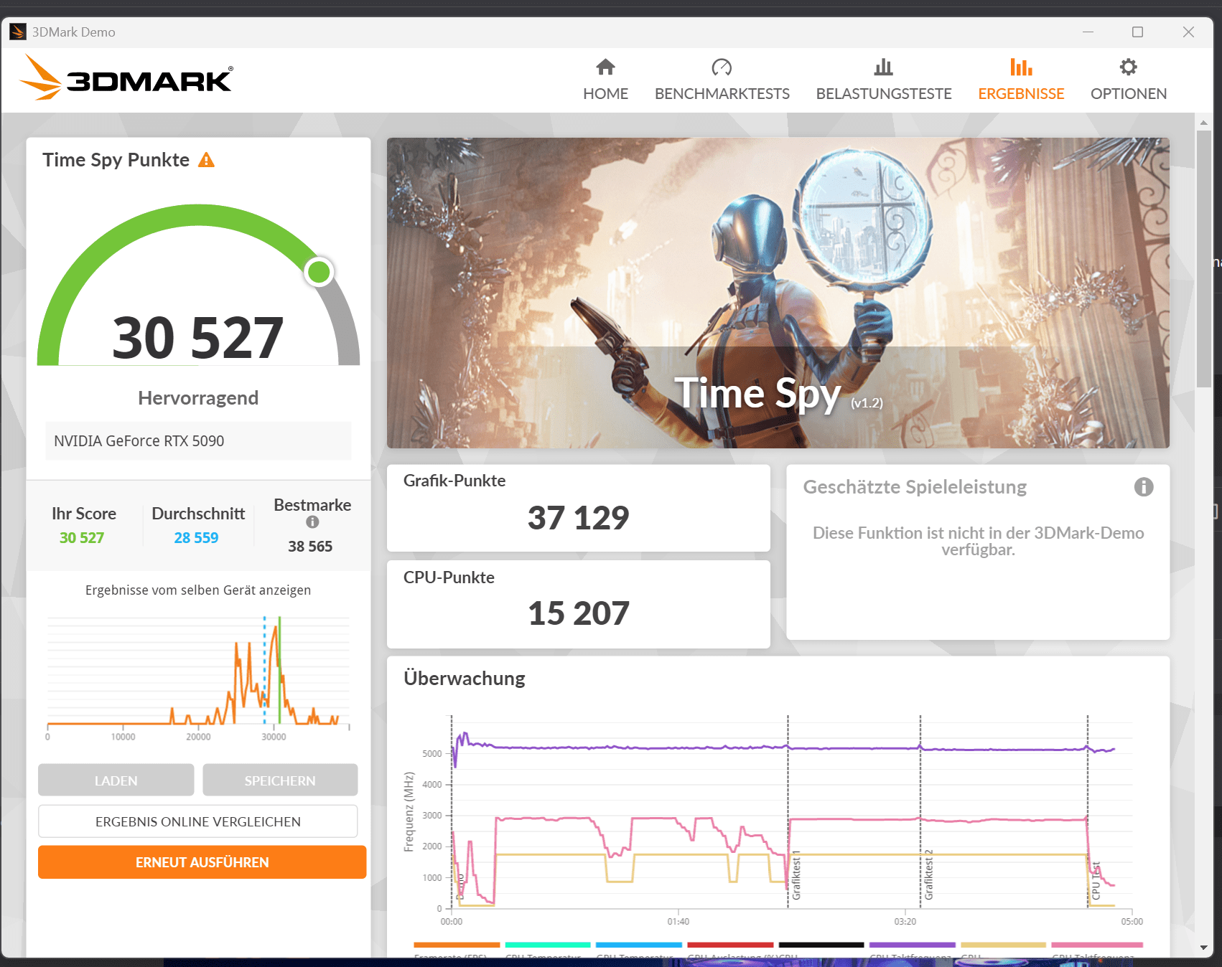Select the red legend color swatch
Viewport: 1222px width, 967px height.
click(730, 945)
